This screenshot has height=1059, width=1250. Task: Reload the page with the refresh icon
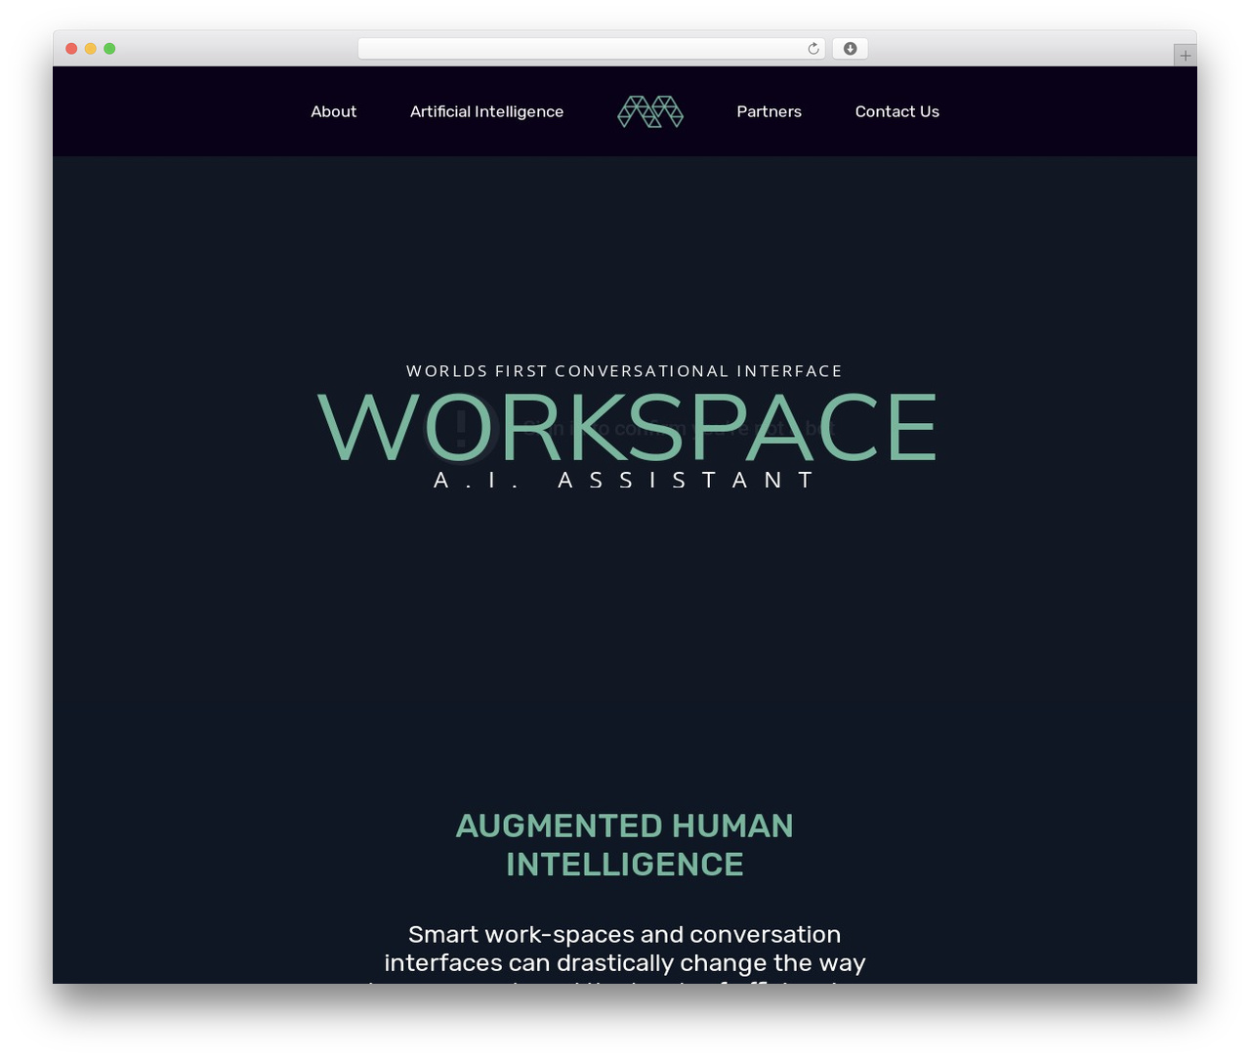coord(813,49)
